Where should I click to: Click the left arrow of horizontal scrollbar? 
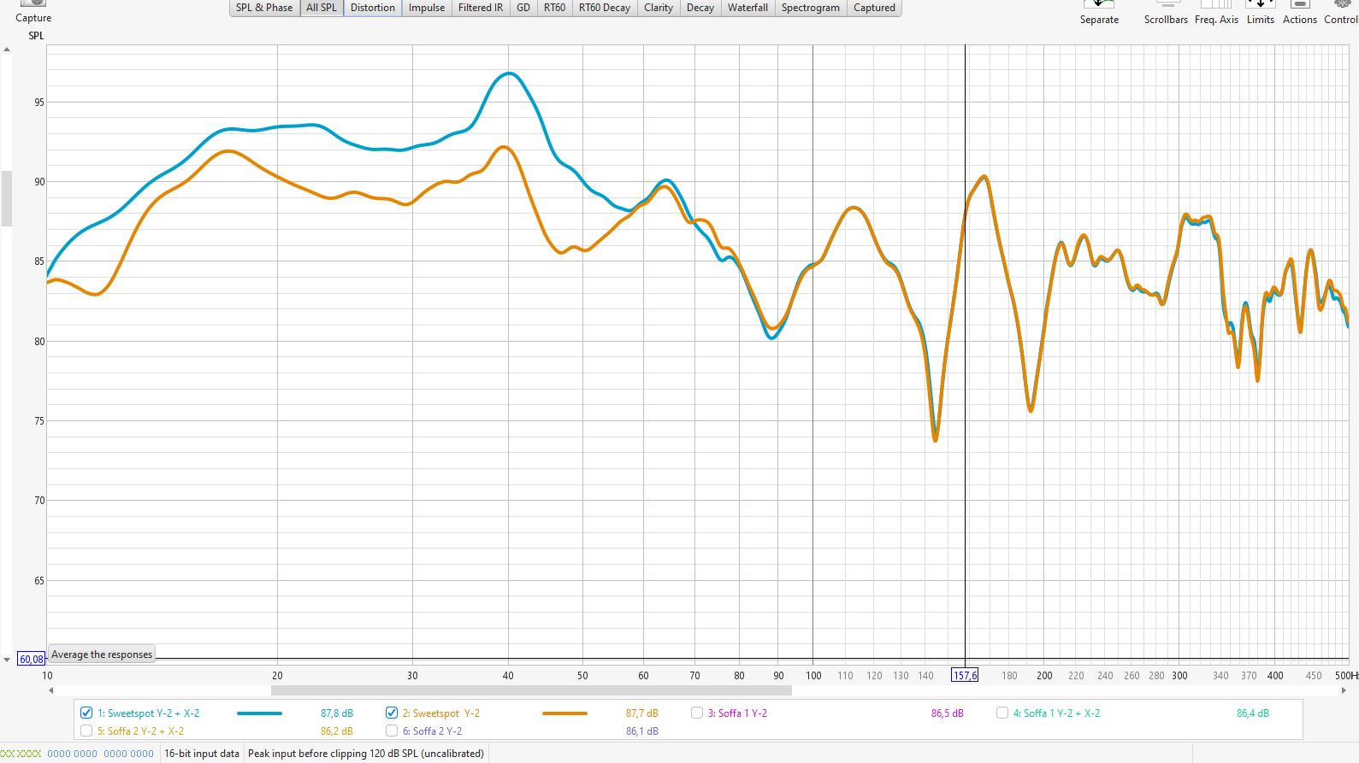(x=50, y=690)
